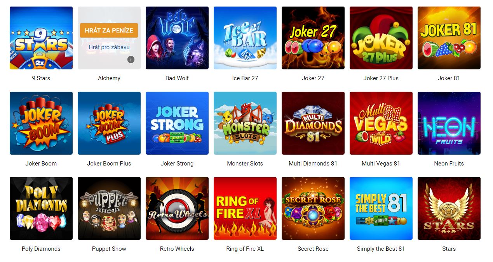Click the info icon on Alchemy tile

point(131,59)
